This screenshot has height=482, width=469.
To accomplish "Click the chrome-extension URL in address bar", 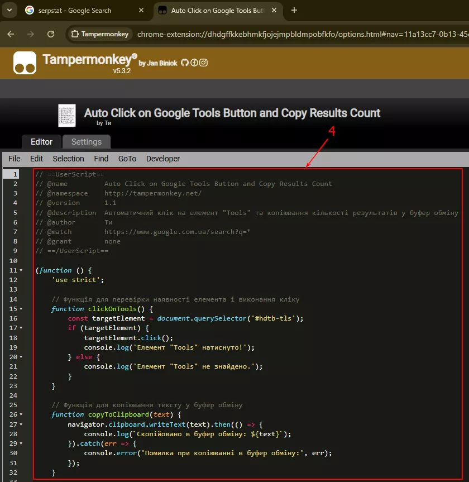I will (303, 34).
